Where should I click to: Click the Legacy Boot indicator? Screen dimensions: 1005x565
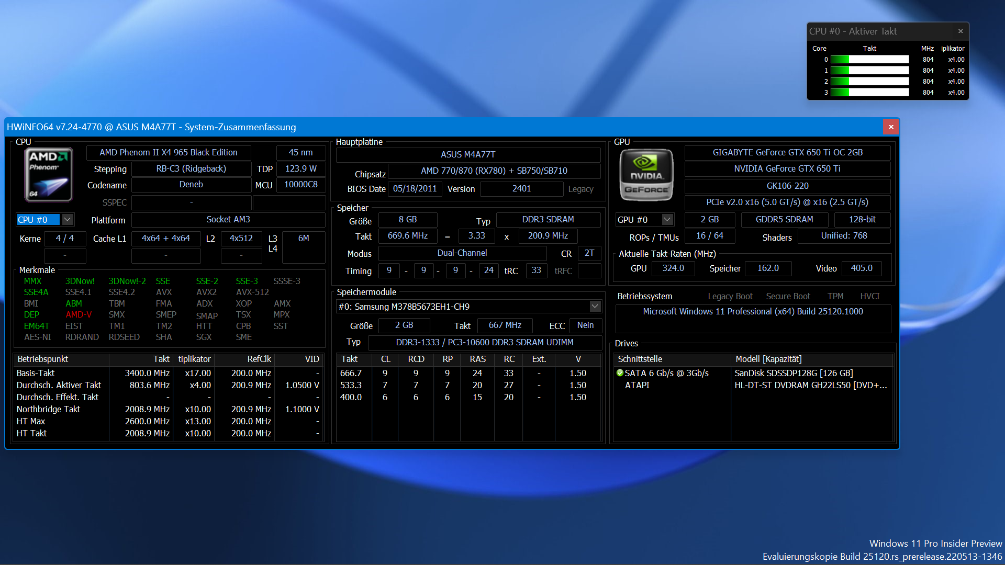[x=730, y=296]
